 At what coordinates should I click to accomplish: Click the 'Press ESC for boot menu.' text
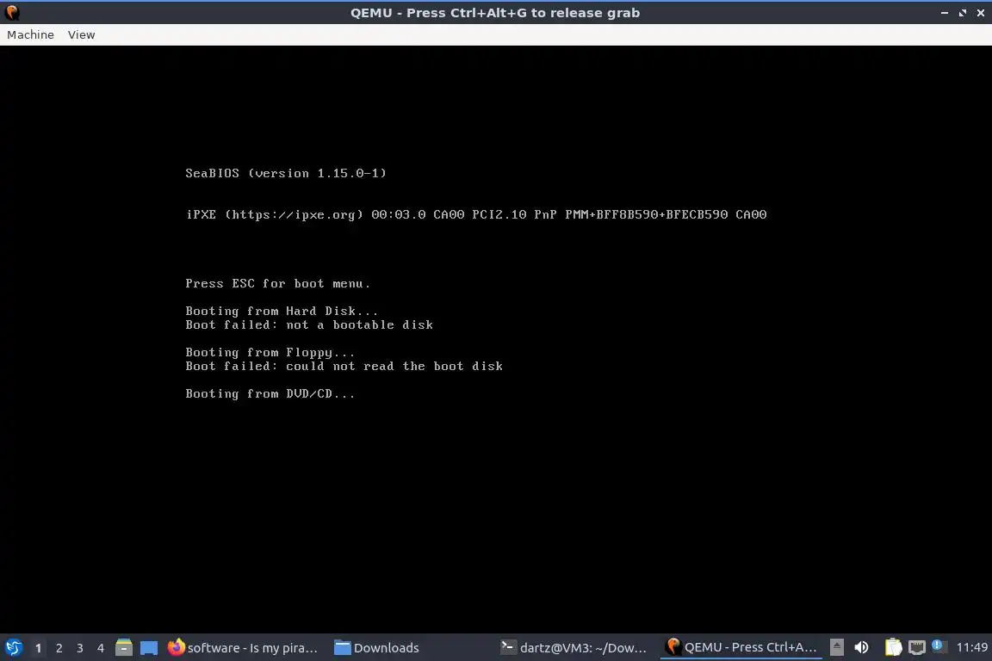[278, 284]
